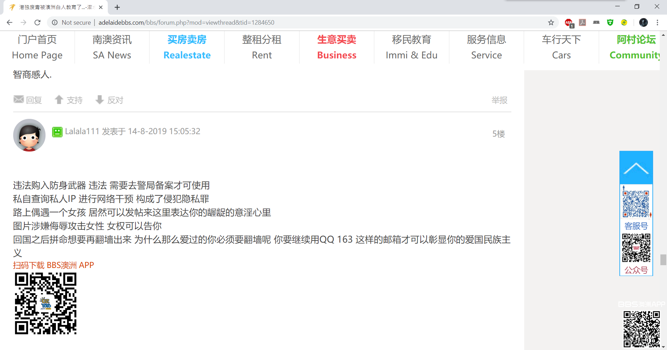Click Lalala111's avatar thumbnail
The width and height of the screenshot is (667, 350).
[29, 135]
